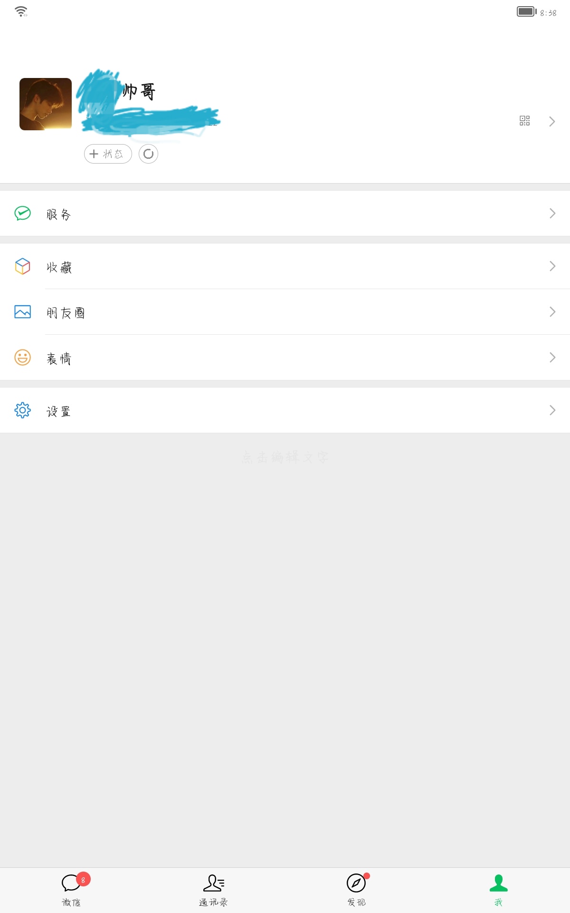Tap the circular refresh status icon

pos(148,154)
